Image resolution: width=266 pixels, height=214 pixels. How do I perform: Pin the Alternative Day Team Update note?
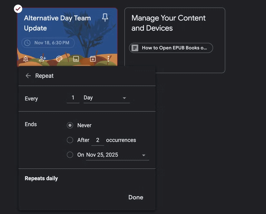click(x=105, y=18)
